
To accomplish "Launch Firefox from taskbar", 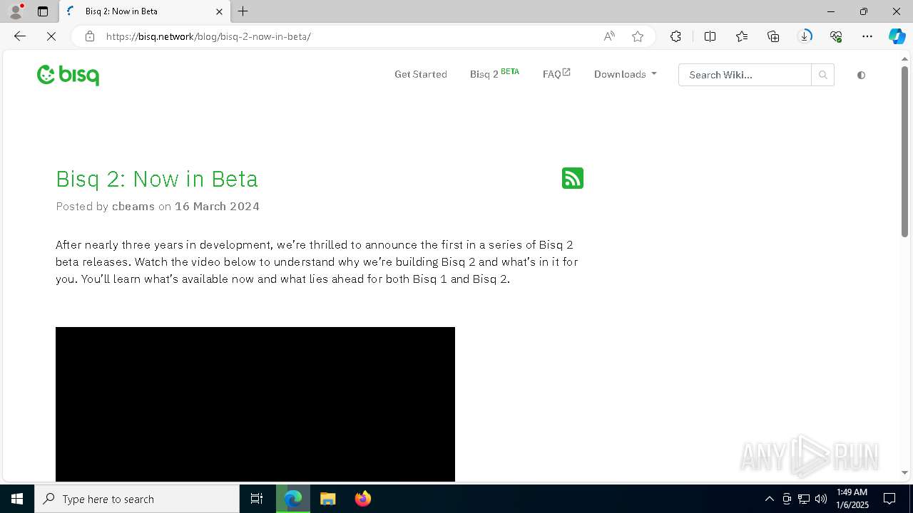I will click(363, 499).
